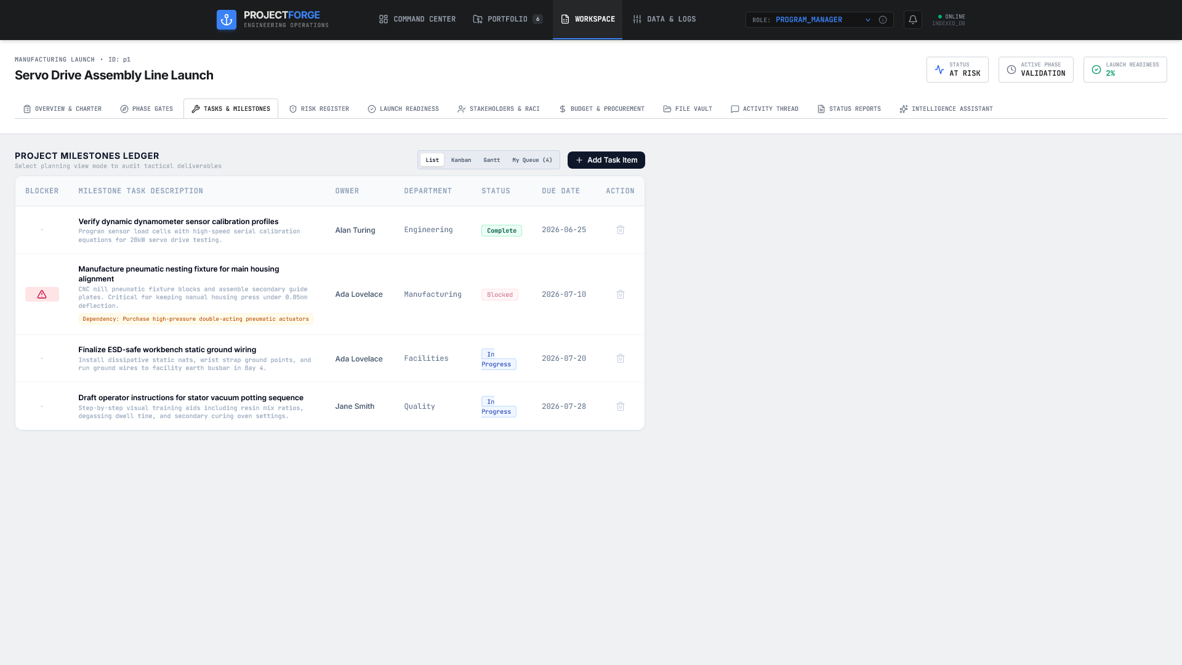Click due date 2026-07-28
The width and height of the screenshot is (1182, 665).
point(564,406)
